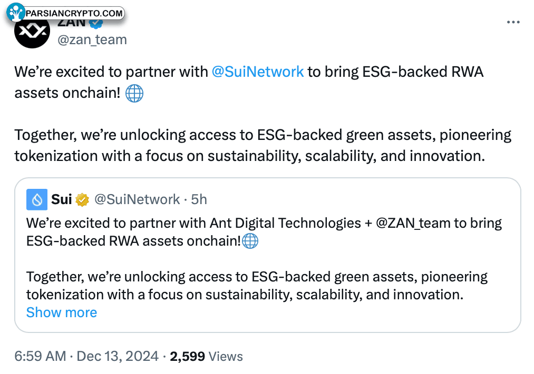Open the @zan_team handle
Viewport: 534px width, 374px height.
[x=92, y=40]
